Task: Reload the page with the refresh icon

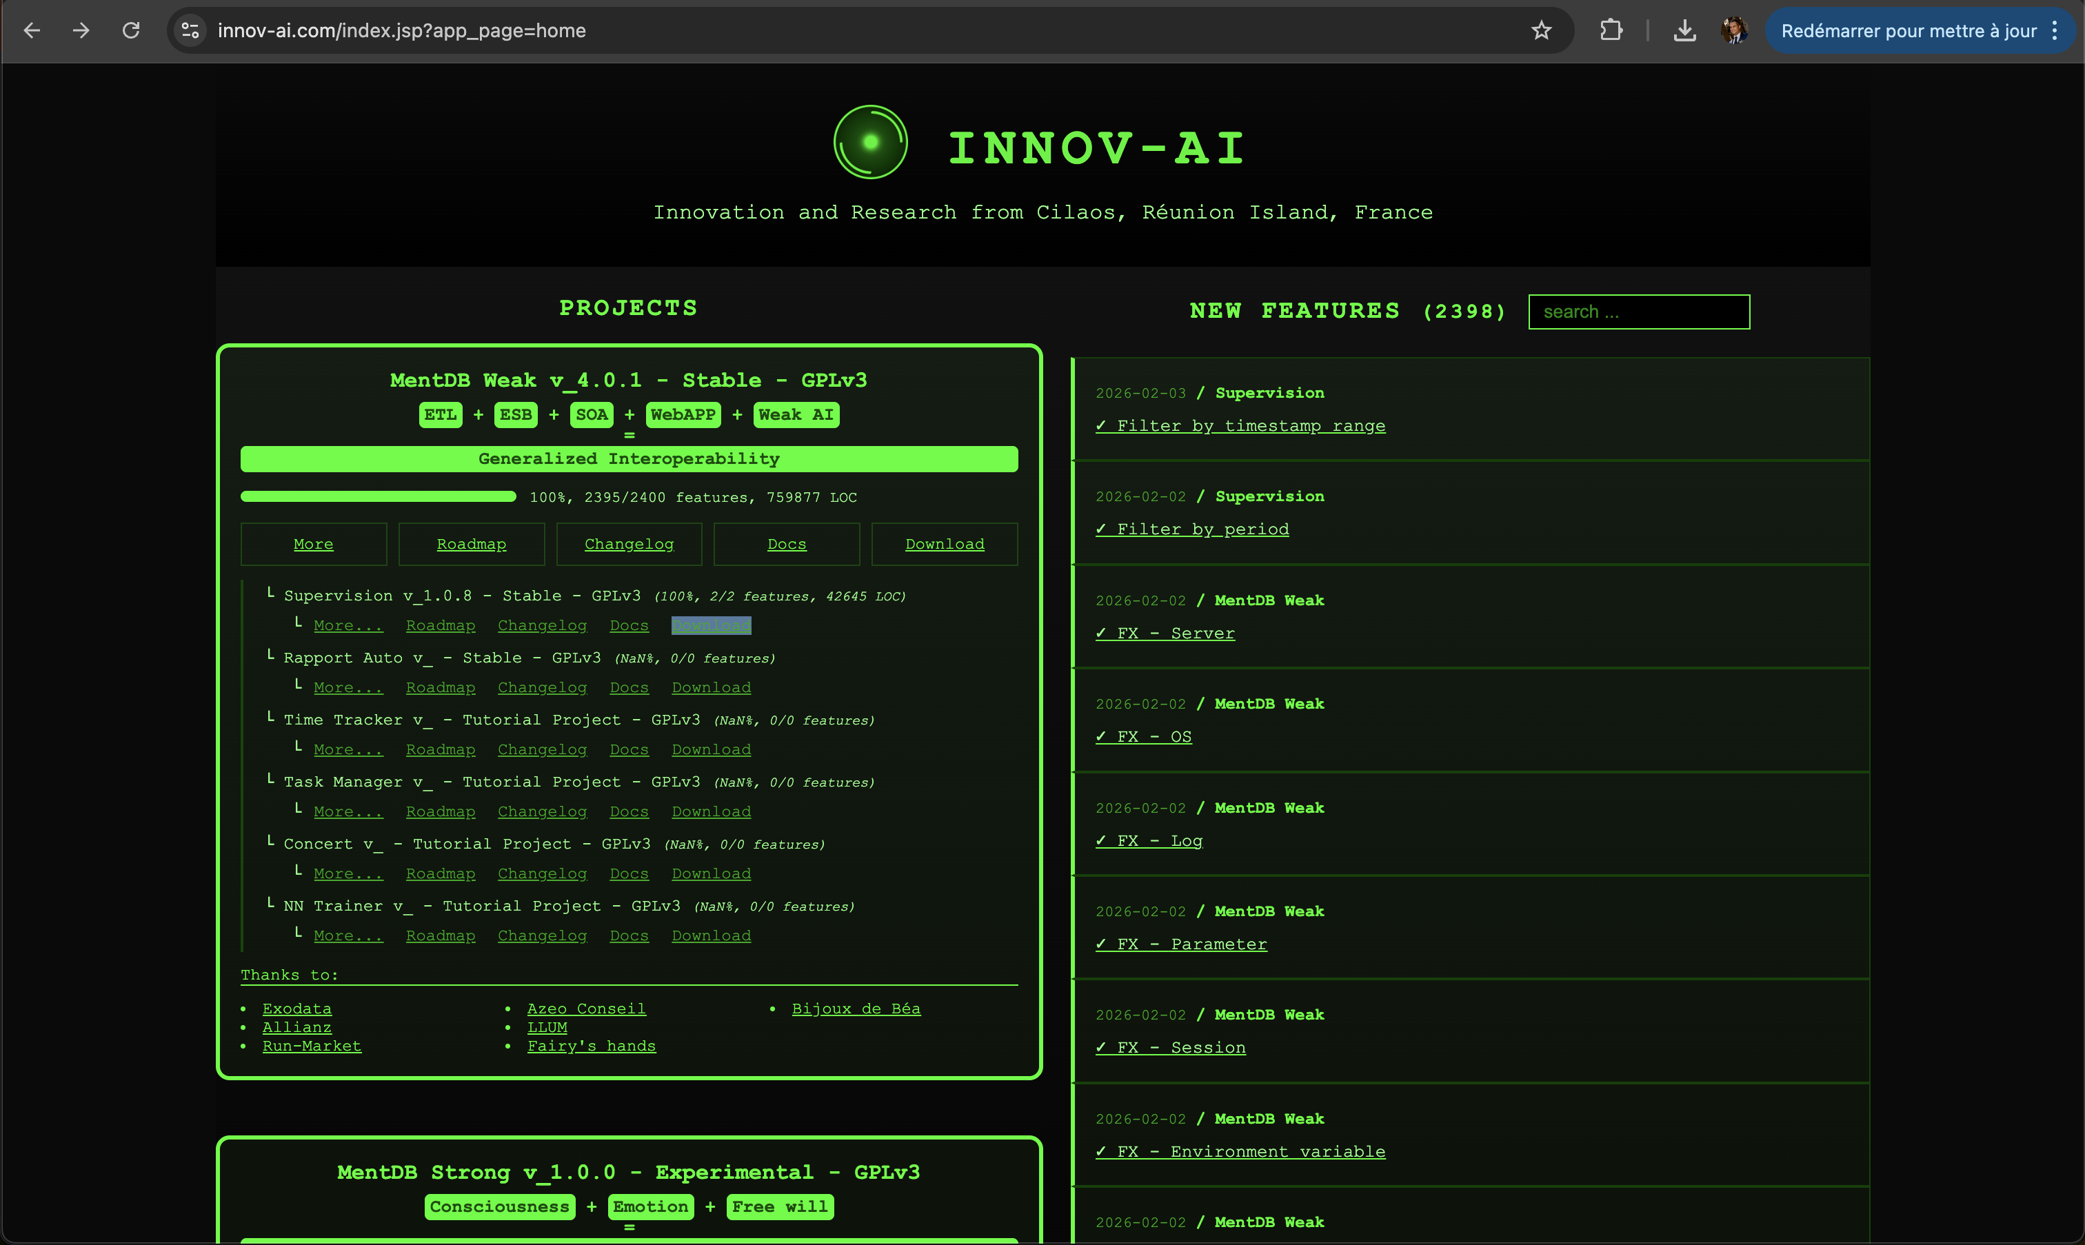Action: click(x=131, y=31)
